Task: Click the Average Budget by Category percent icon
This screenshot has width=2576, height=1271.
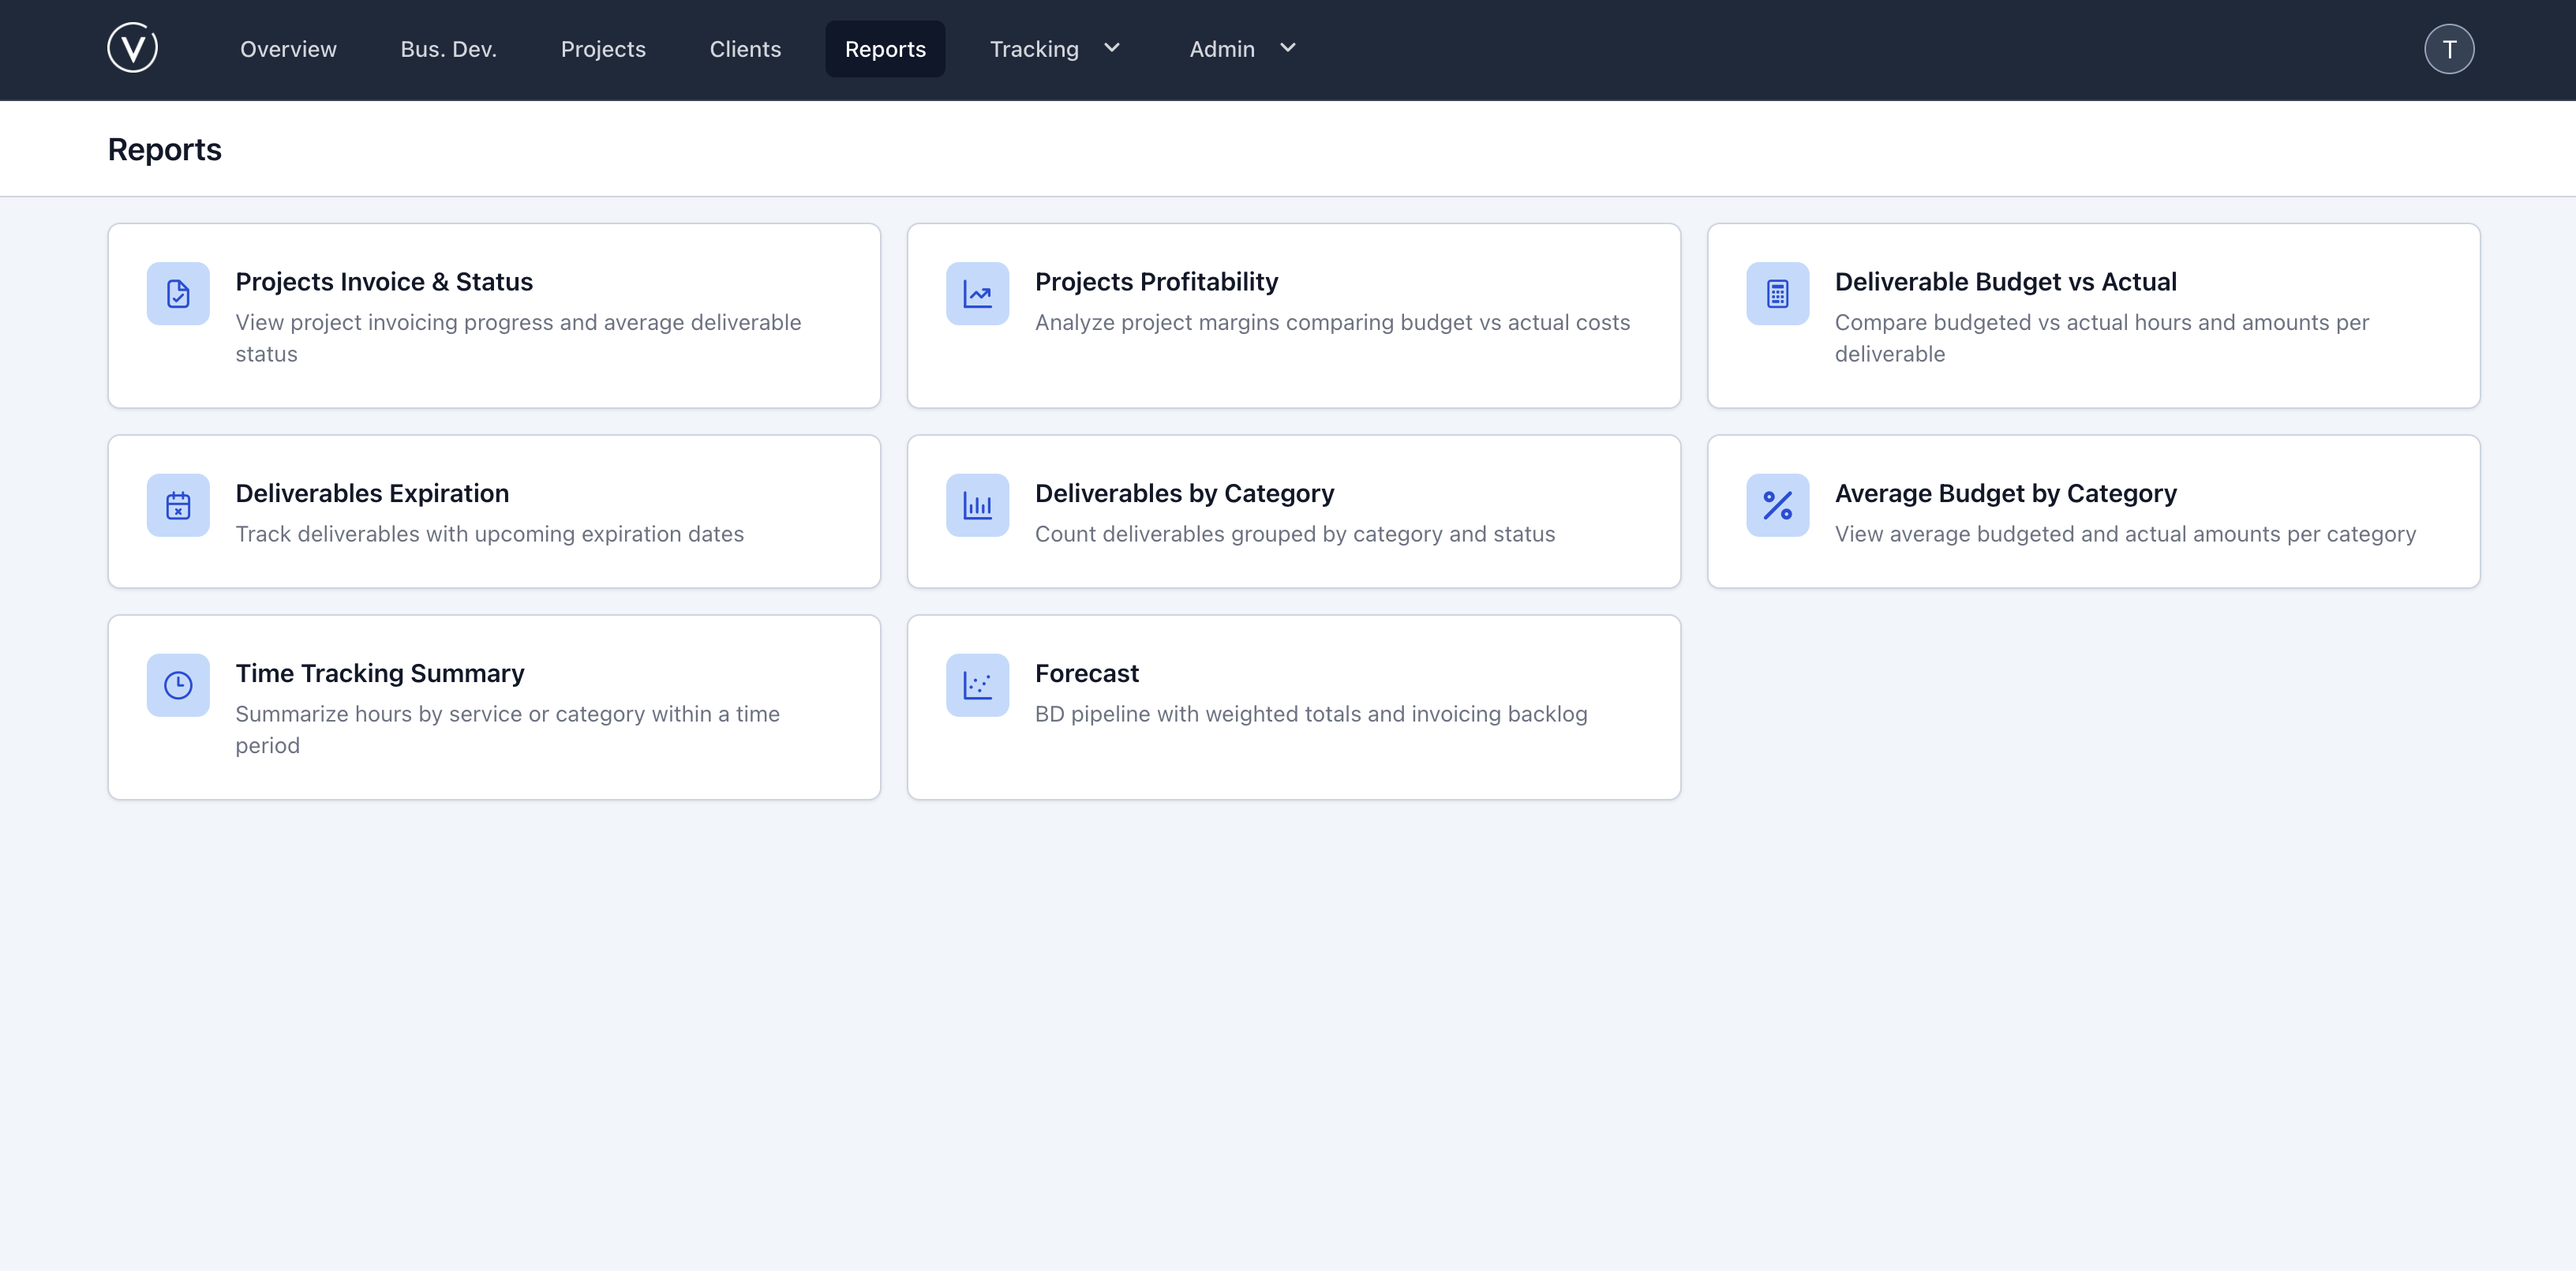Action: (1777, 505)
